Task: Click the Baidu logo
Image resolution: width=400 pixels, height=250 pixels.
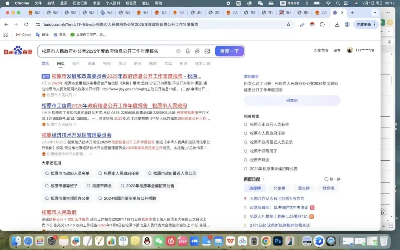Action: point(18,50)
